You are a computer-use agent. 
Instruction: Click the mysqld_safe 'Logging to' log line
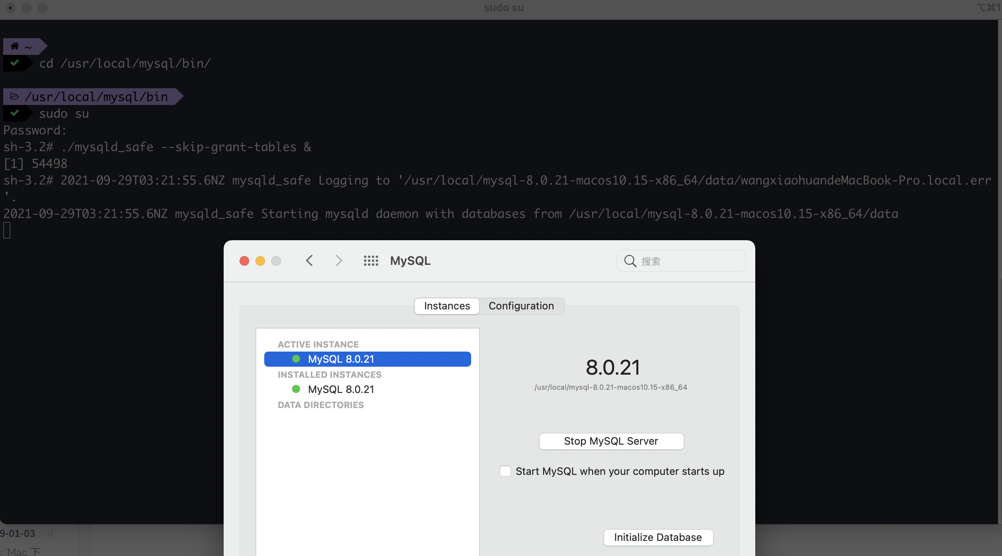click(497, 181)
